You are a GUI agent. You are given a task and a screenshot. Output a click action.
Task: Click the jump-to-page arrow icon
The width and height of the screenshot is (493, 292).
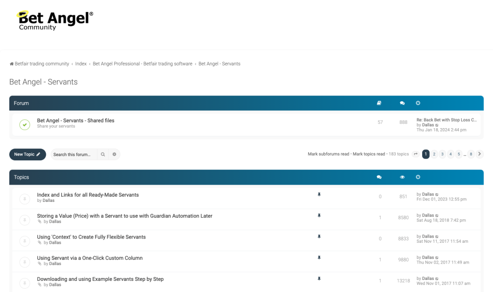pos(415,154)
